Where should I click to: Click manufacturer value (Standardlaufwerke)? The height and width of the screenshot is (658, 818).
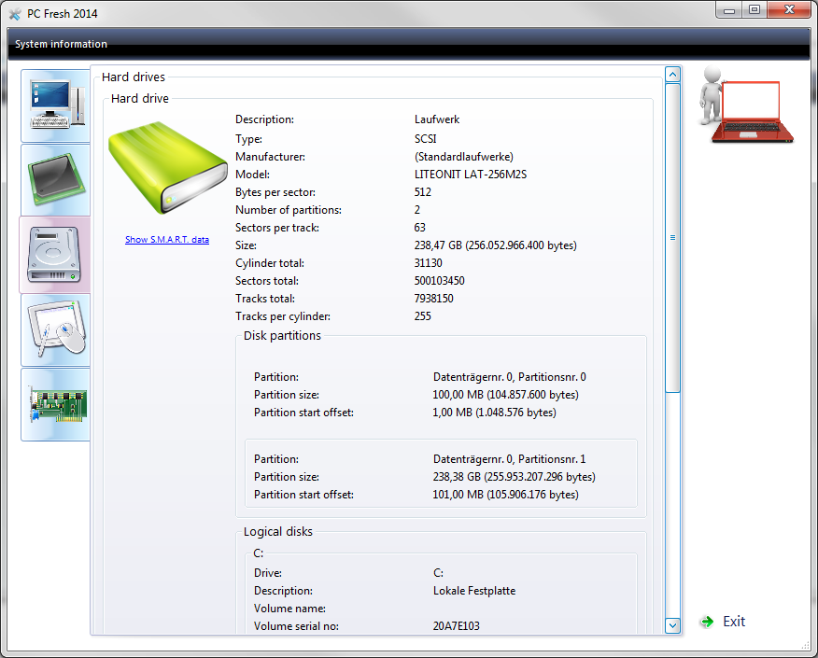coord(464,157)
